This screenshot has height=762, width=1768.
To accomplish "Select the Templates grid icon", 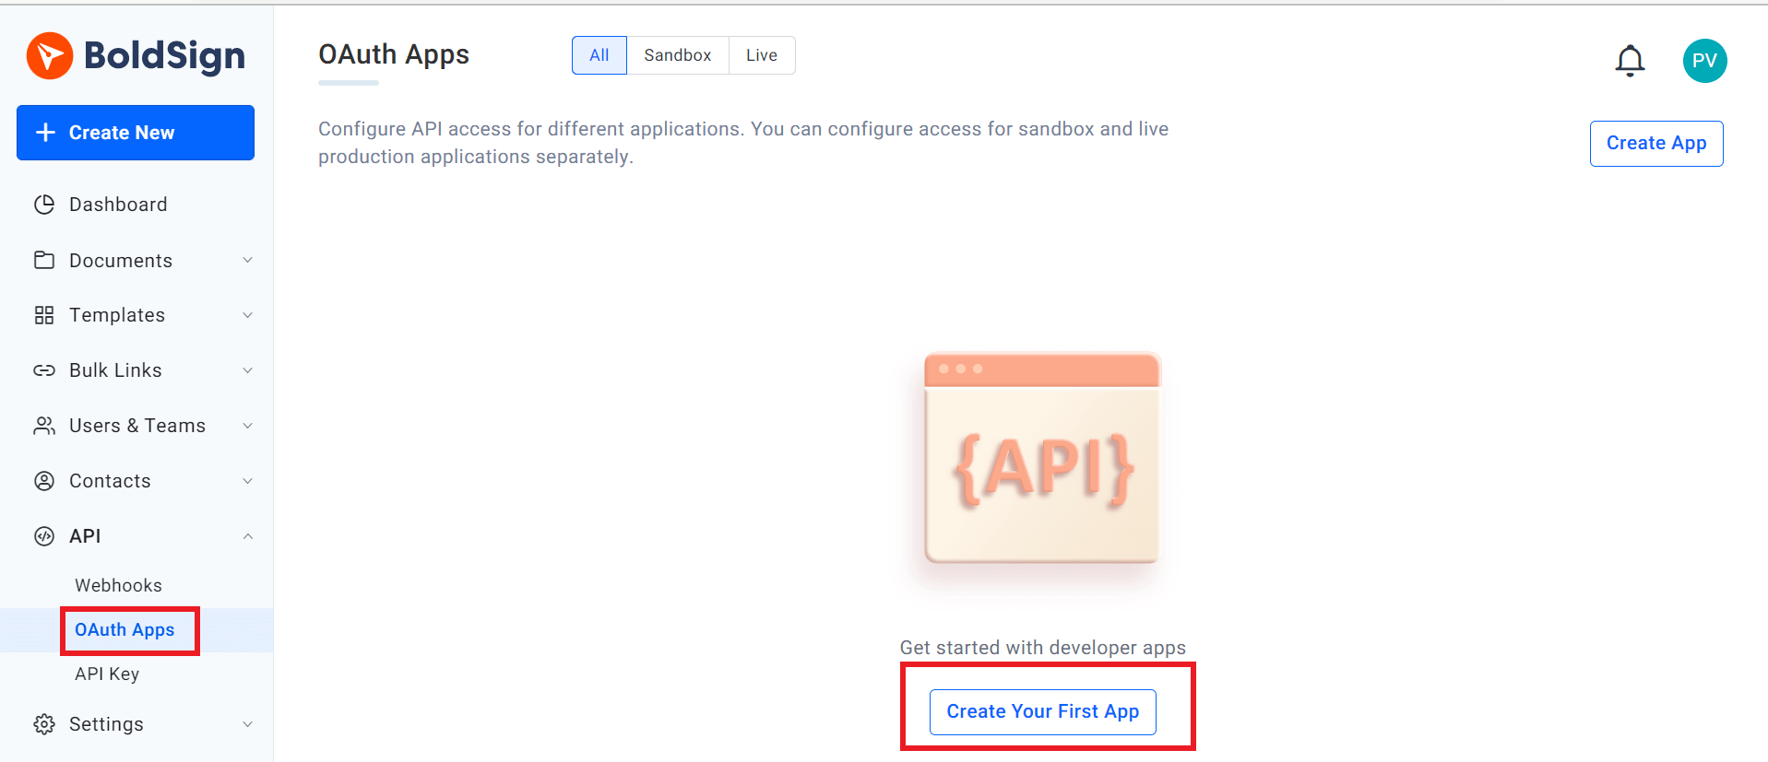I will (x=45, y=314).
